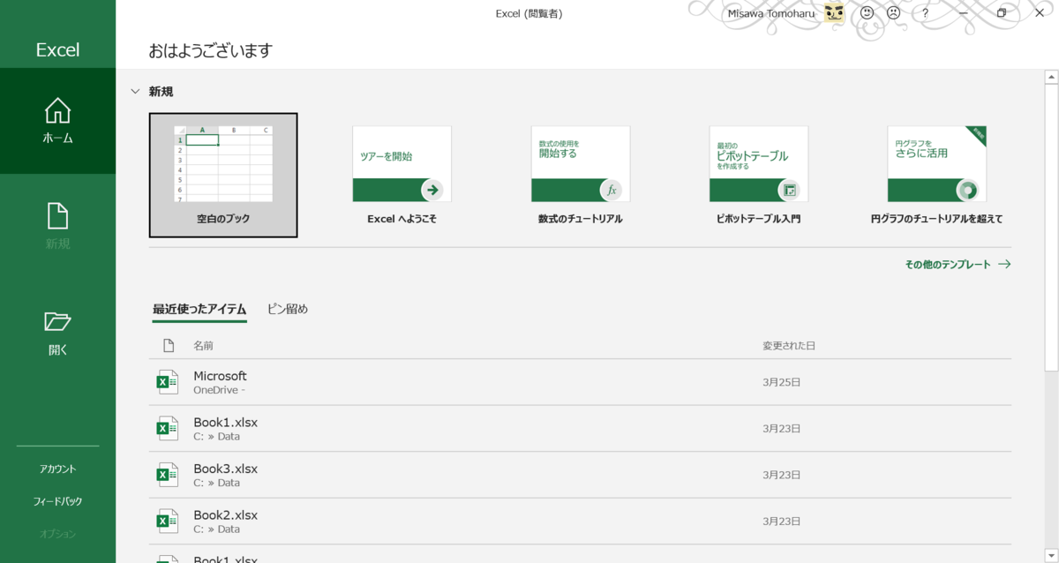Open the 数式のチュートリアル template

coord(580,176)
